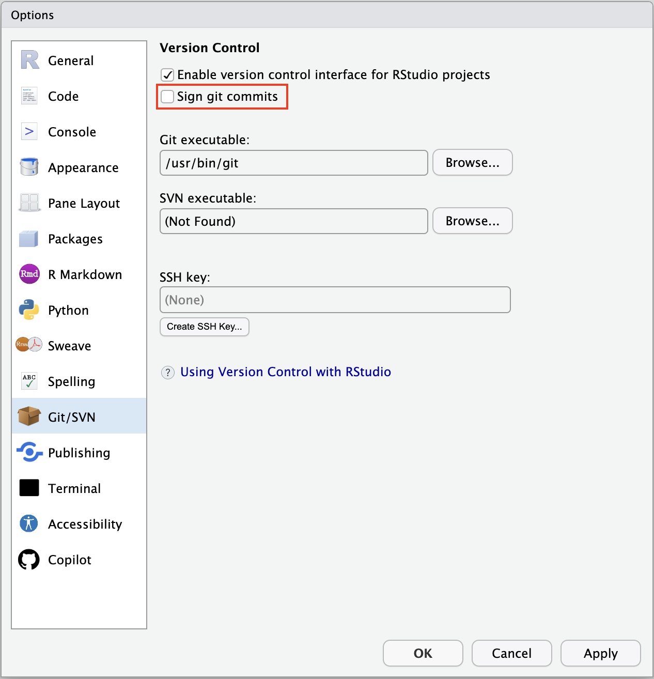Click the Pane Layout grid icon

click(29, 203)
